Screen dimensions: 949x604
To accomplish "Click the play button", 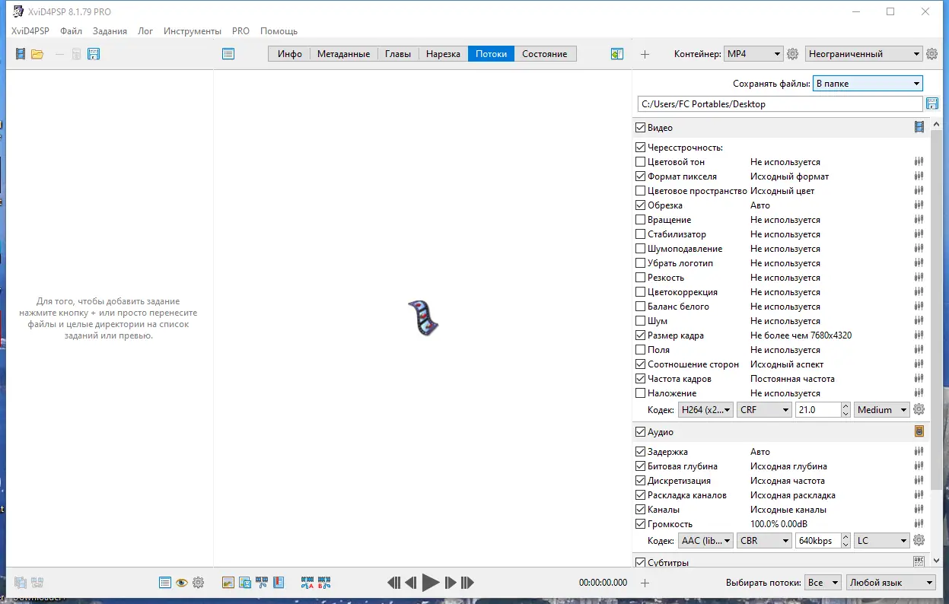I will click(431, 583).
